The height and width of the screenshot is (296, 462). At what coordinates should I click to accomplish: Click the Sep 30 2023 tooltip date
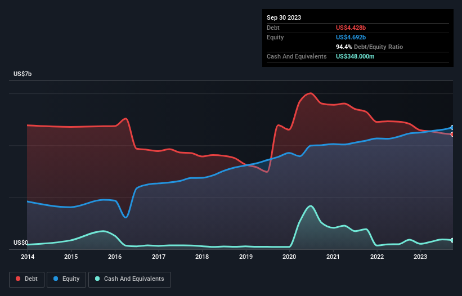(x=284, y=17)
